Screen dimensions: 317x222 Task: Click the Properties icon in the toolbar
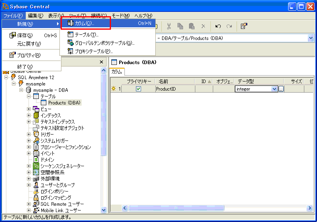click(244, 26)
